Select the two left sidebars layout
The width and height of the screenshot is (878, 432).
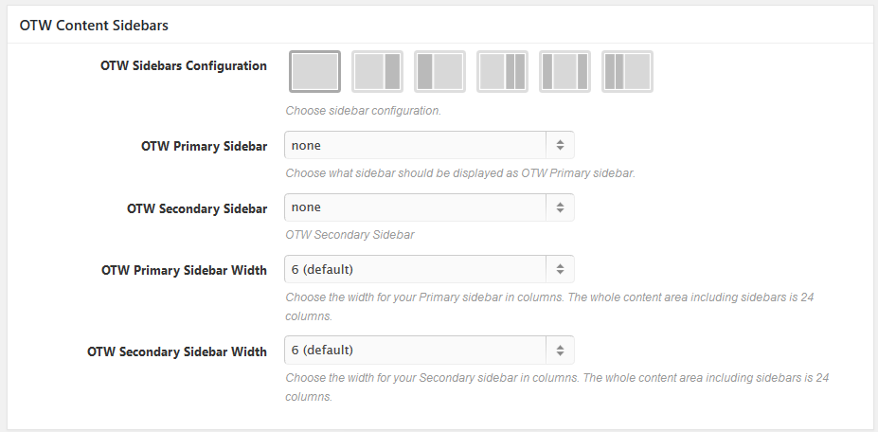(x=627, y=72)
